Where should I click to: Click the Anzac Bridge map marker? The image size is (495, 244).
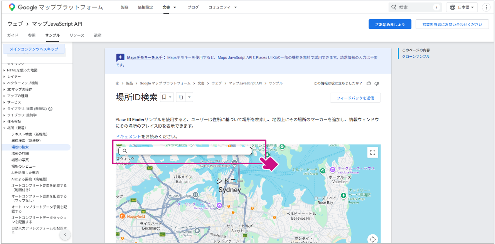pyautogui.click(x=196, y=195)
